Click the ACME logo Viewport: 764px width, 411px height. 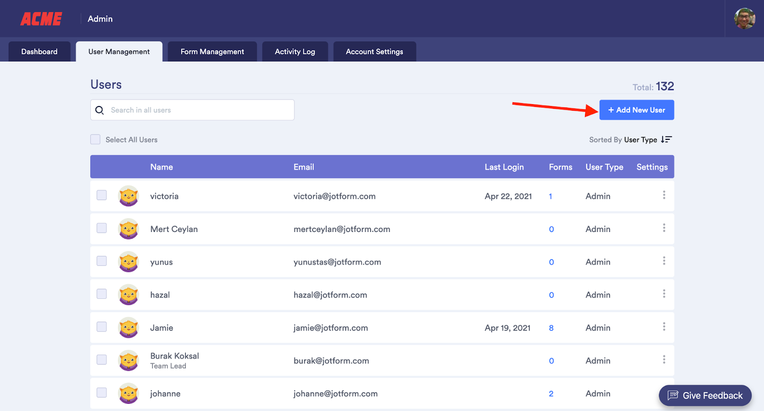pyautogui.click(x=41, y=19)
